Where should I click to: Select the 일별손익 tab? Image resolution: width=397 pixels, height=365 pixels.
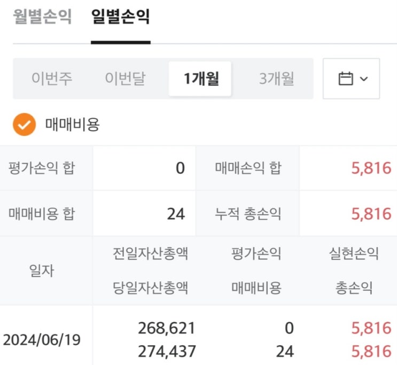[120, 17]
